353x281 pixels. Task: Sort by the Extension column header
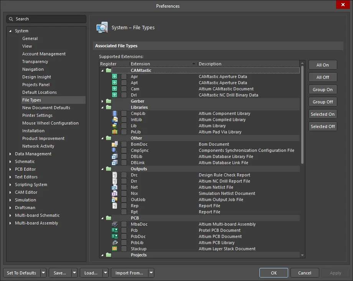coord(163,64)
